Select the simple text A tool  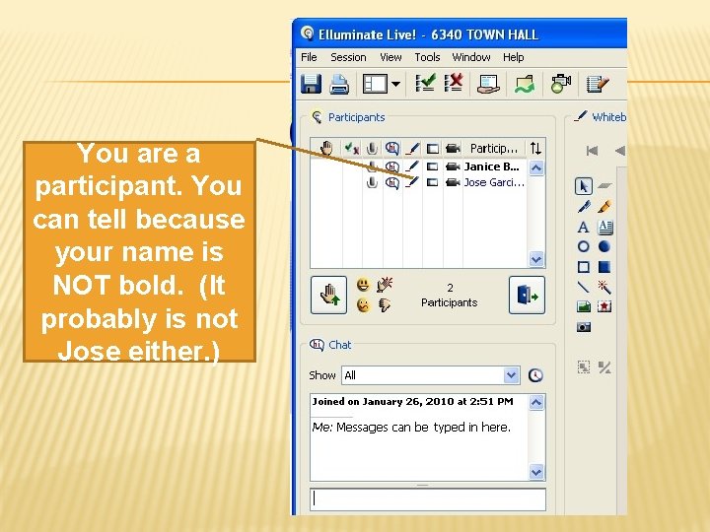584,227
